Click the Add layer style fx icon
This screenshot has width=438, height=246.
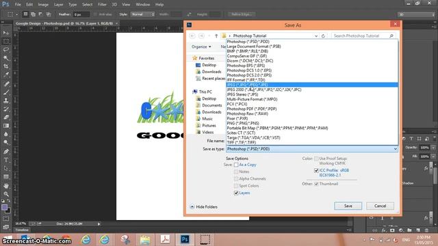coord(384,230)
